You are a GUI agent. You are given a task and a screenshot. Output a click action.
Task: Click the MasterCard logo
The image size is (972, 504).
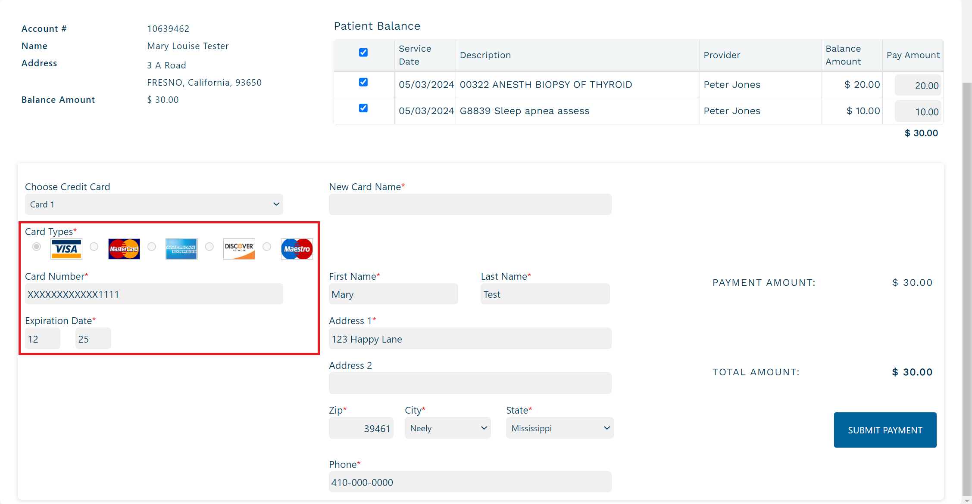[x=124, y=249]
